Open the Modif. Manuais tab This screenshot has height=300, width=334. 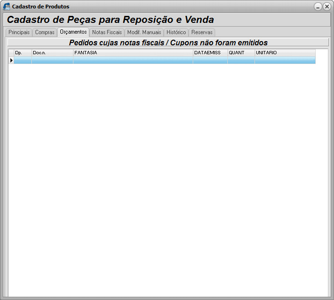[x=144, y=32]
